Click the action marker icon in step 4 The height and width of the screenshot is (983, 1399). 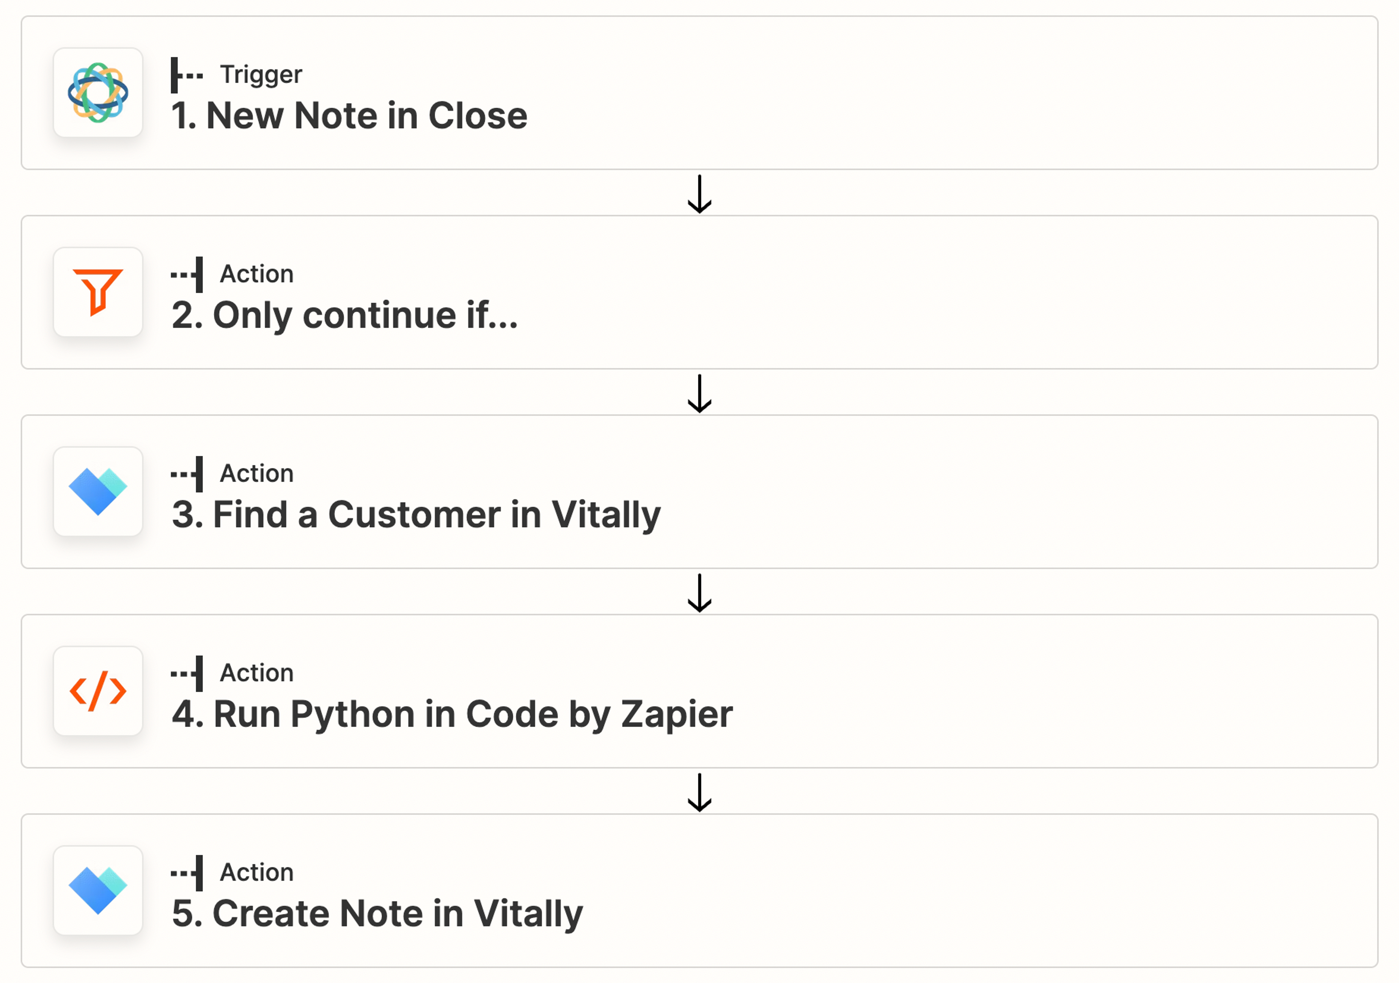(x=187, y=674)
